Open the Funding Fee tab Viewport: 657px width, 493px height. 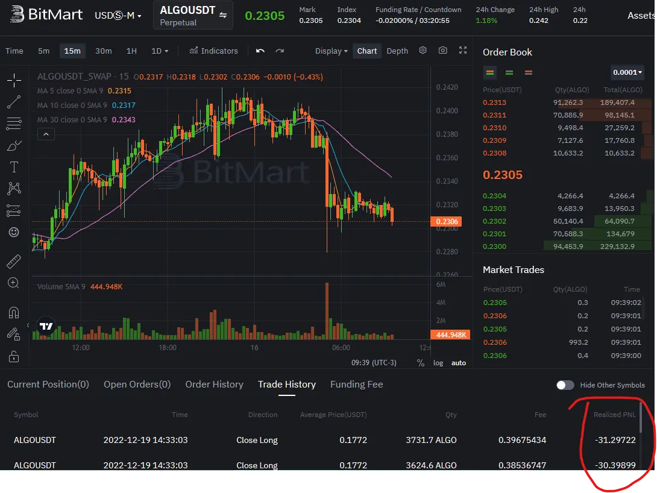(x=357, y=384)
